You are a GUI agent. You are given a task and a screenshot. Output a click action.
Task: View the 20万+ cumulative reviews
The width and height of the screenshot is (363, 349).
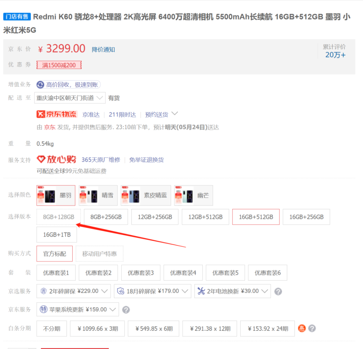tap(335, 55)
